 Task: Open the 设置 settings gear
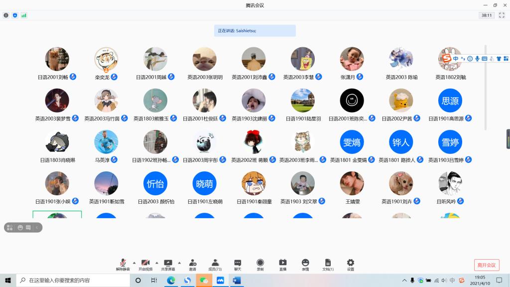[x=351, y=265]
